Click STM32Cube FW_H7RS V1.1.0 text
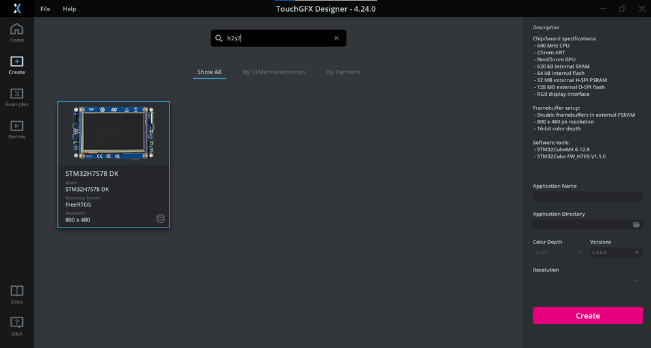The width and height of the screenshot is (651, 348). [571, 156]
